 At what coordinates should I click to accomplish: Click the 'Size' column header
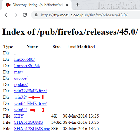(x=56, y=47)
